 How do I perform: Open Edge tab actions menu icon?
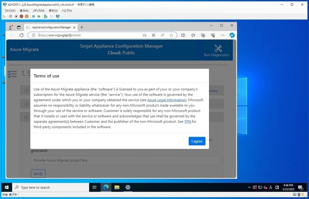point(19,27)
